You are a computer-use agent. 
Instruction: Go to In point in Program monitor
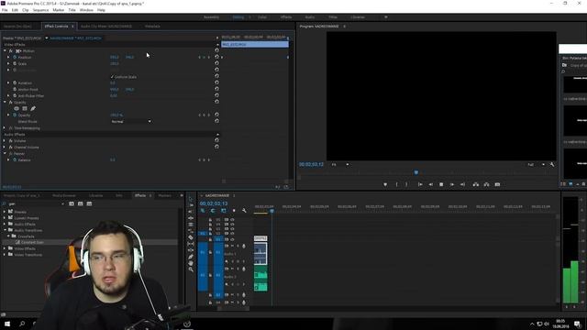(x=420, y=184)
